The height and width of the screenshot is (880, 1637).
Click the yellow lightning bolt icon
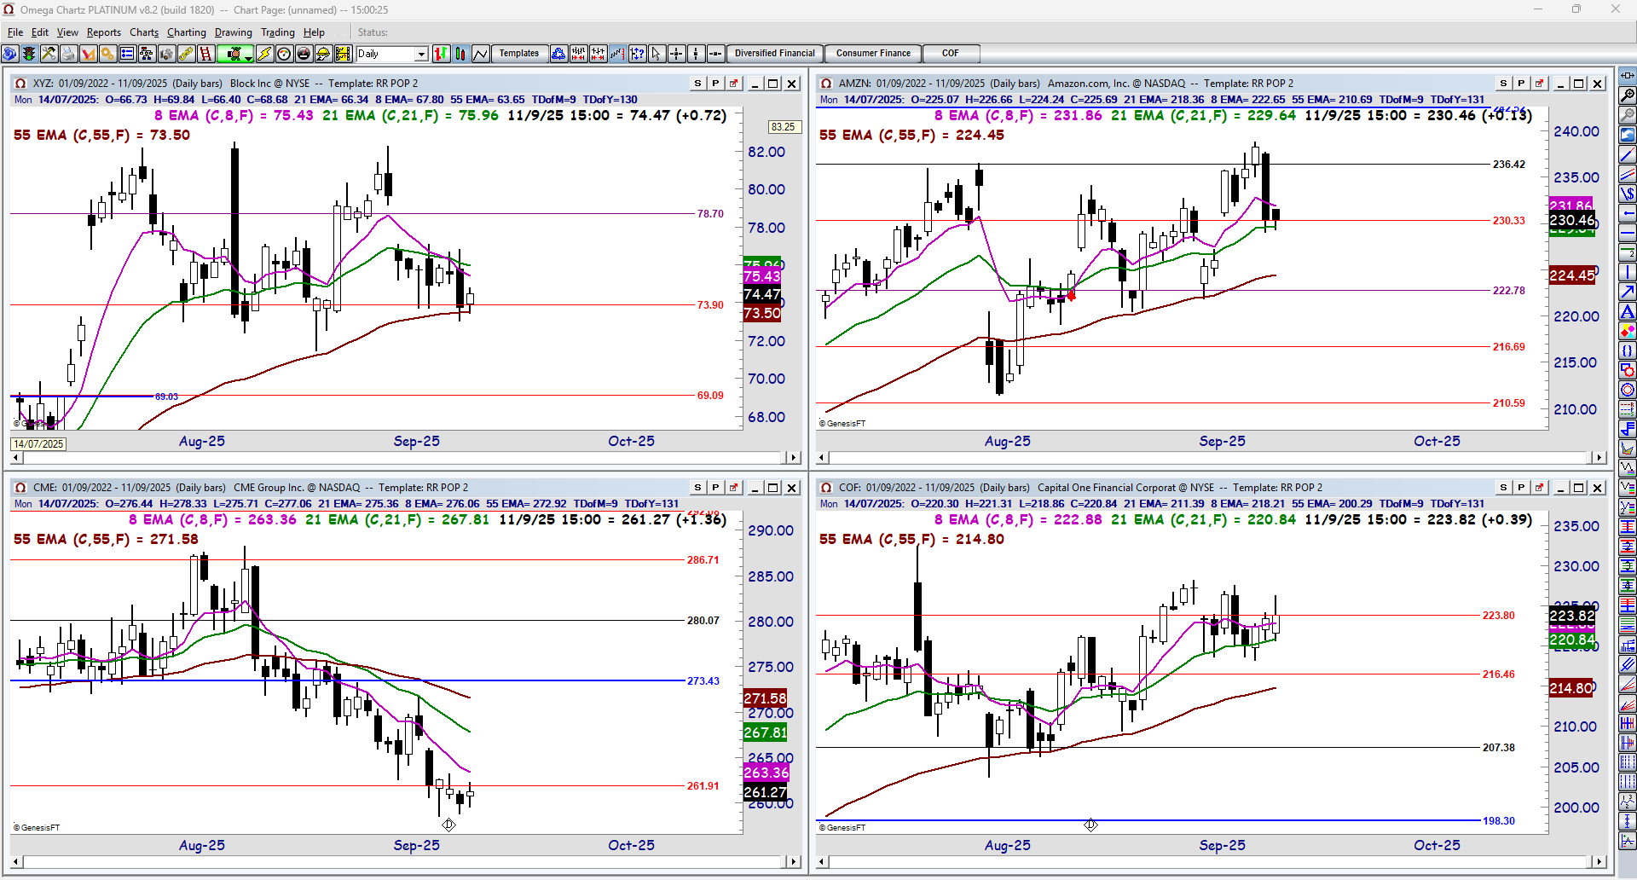click(x=264, y=54)
